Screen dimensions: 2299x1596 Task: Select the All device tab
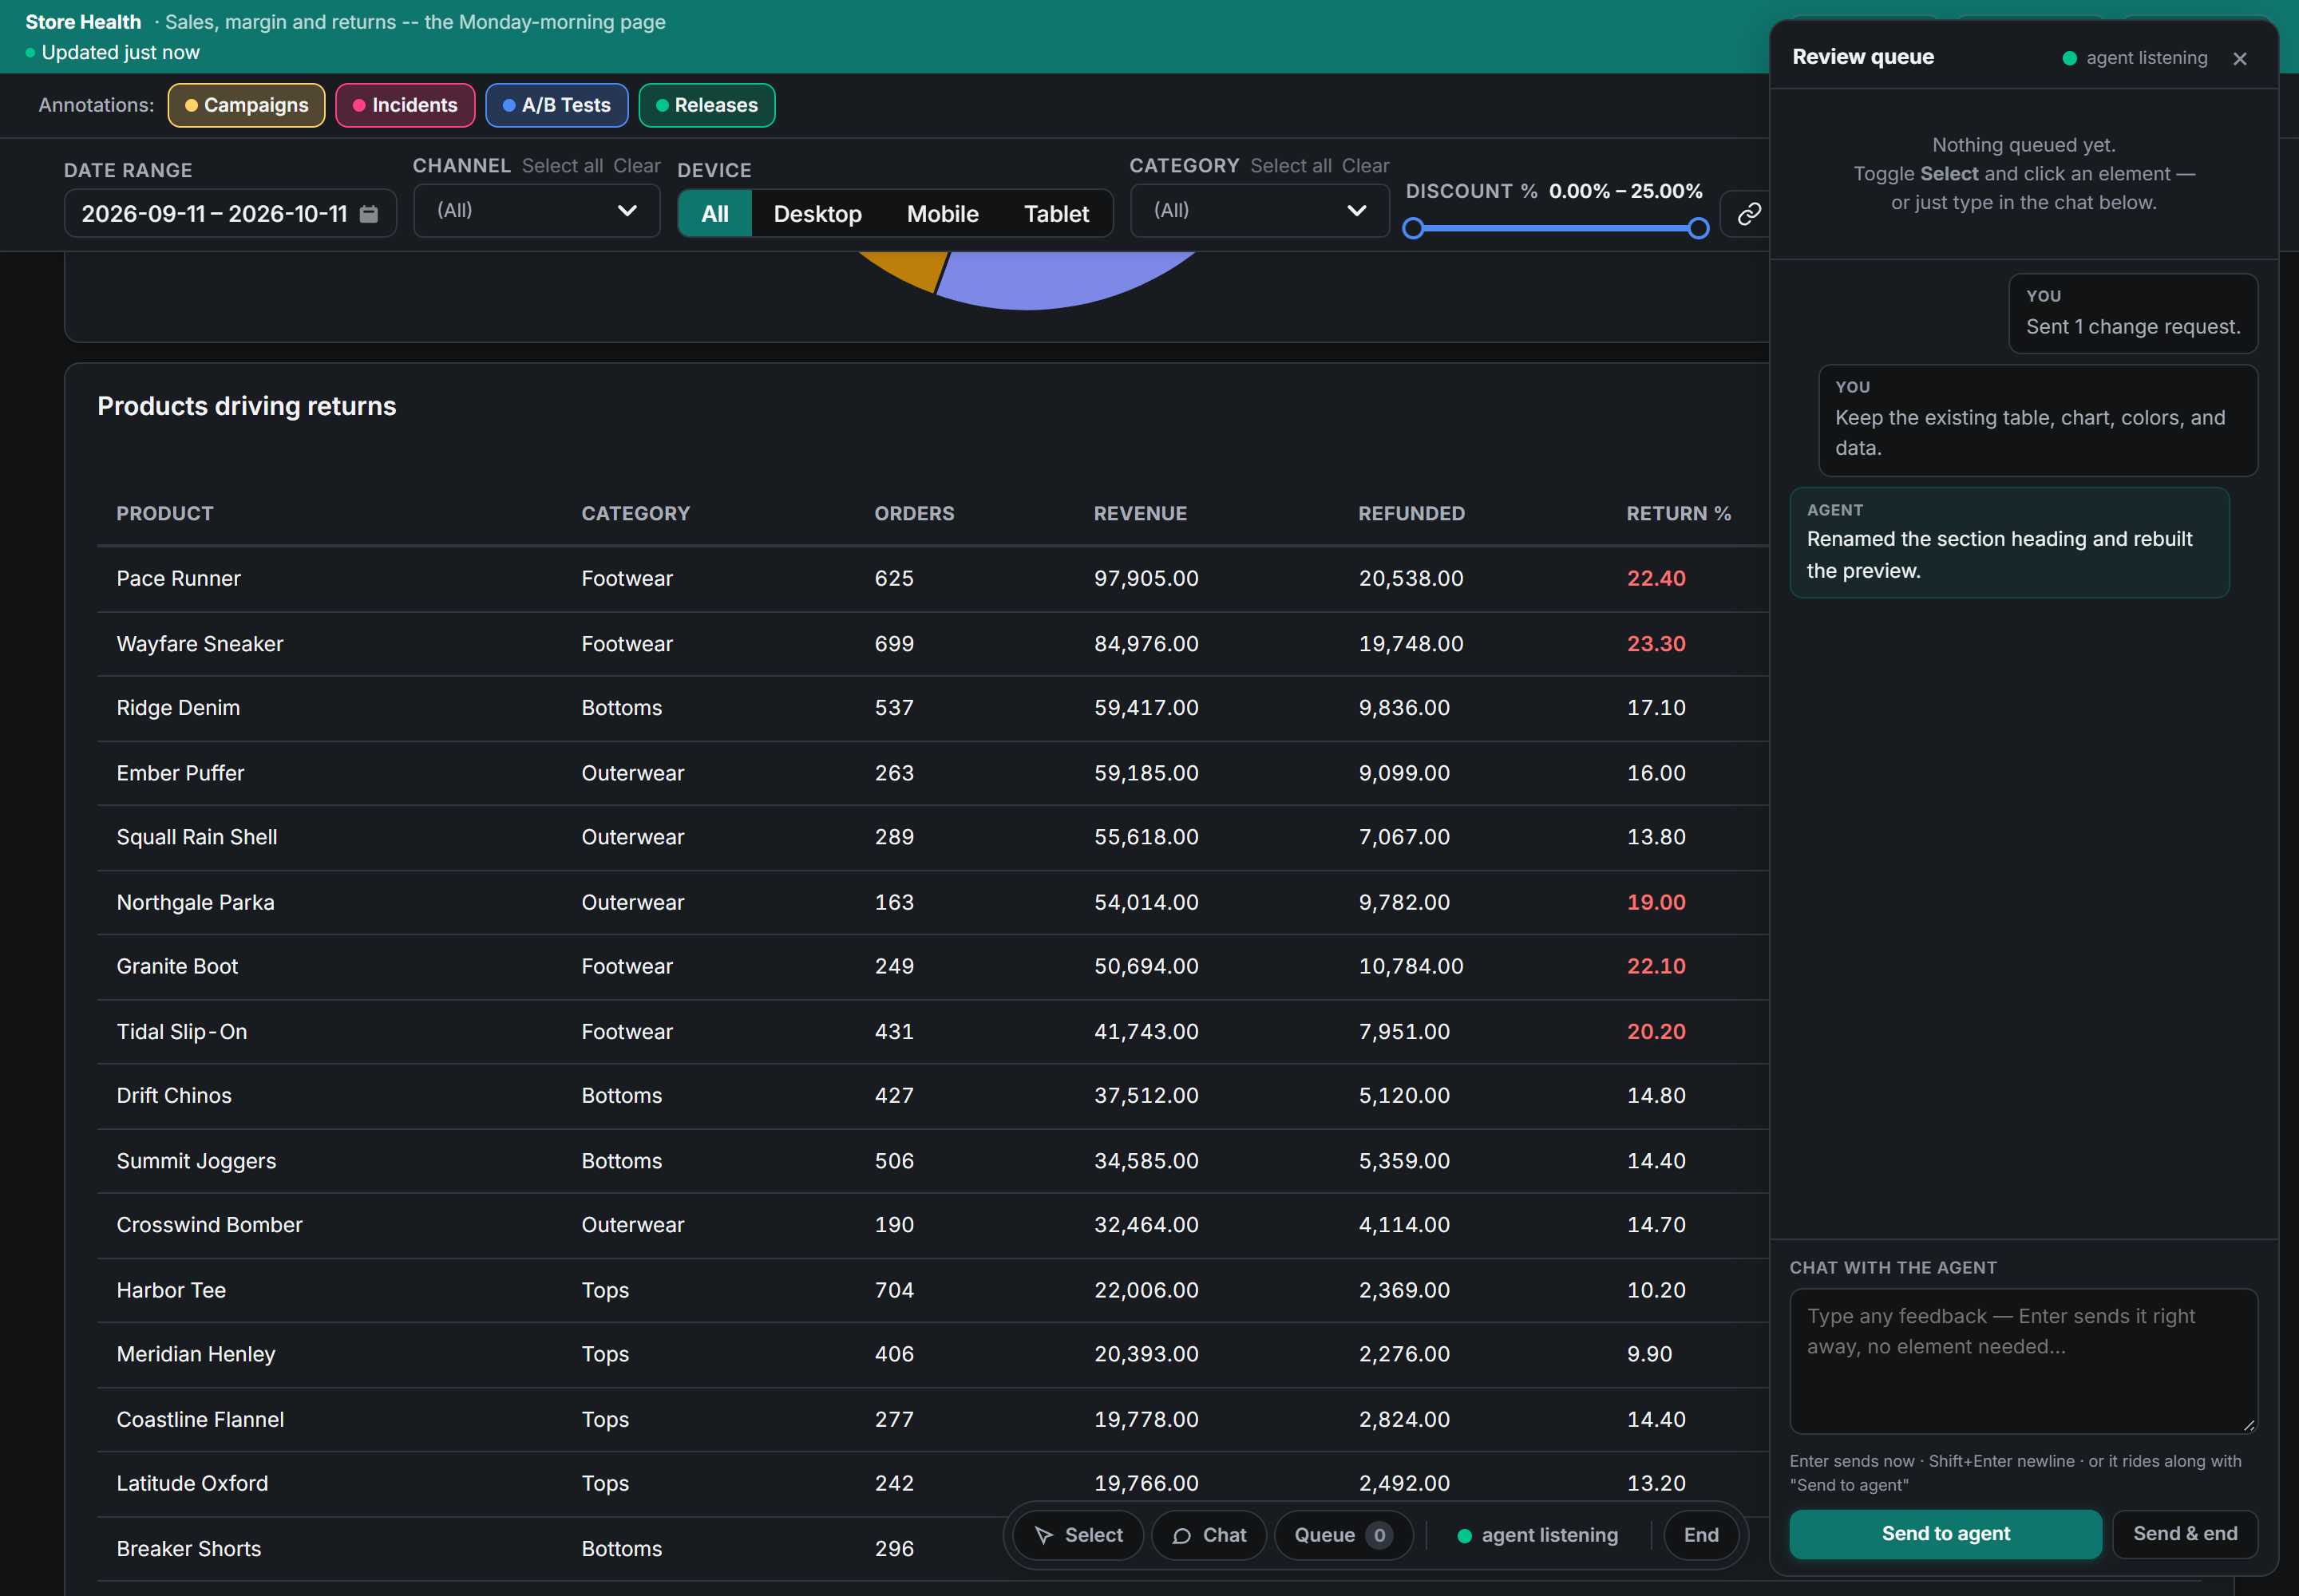pyautogui.click(x=715, y=214)
